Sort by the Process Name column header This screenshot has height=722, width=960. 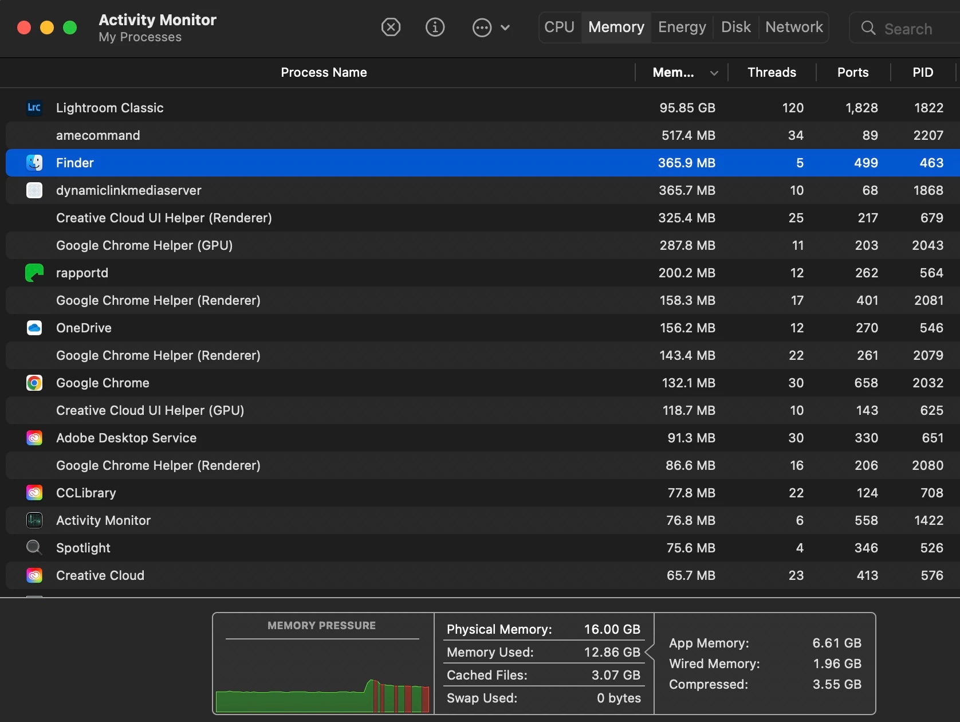tap(324, 72)
